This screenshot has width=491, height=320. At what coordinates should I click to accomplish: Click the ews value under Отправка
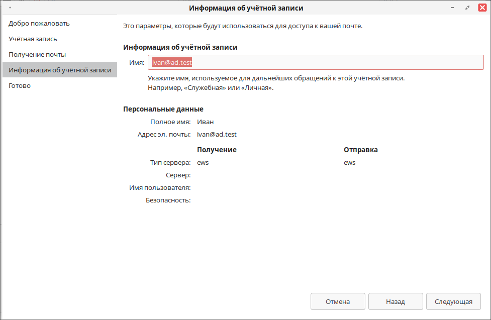(349, 162)
